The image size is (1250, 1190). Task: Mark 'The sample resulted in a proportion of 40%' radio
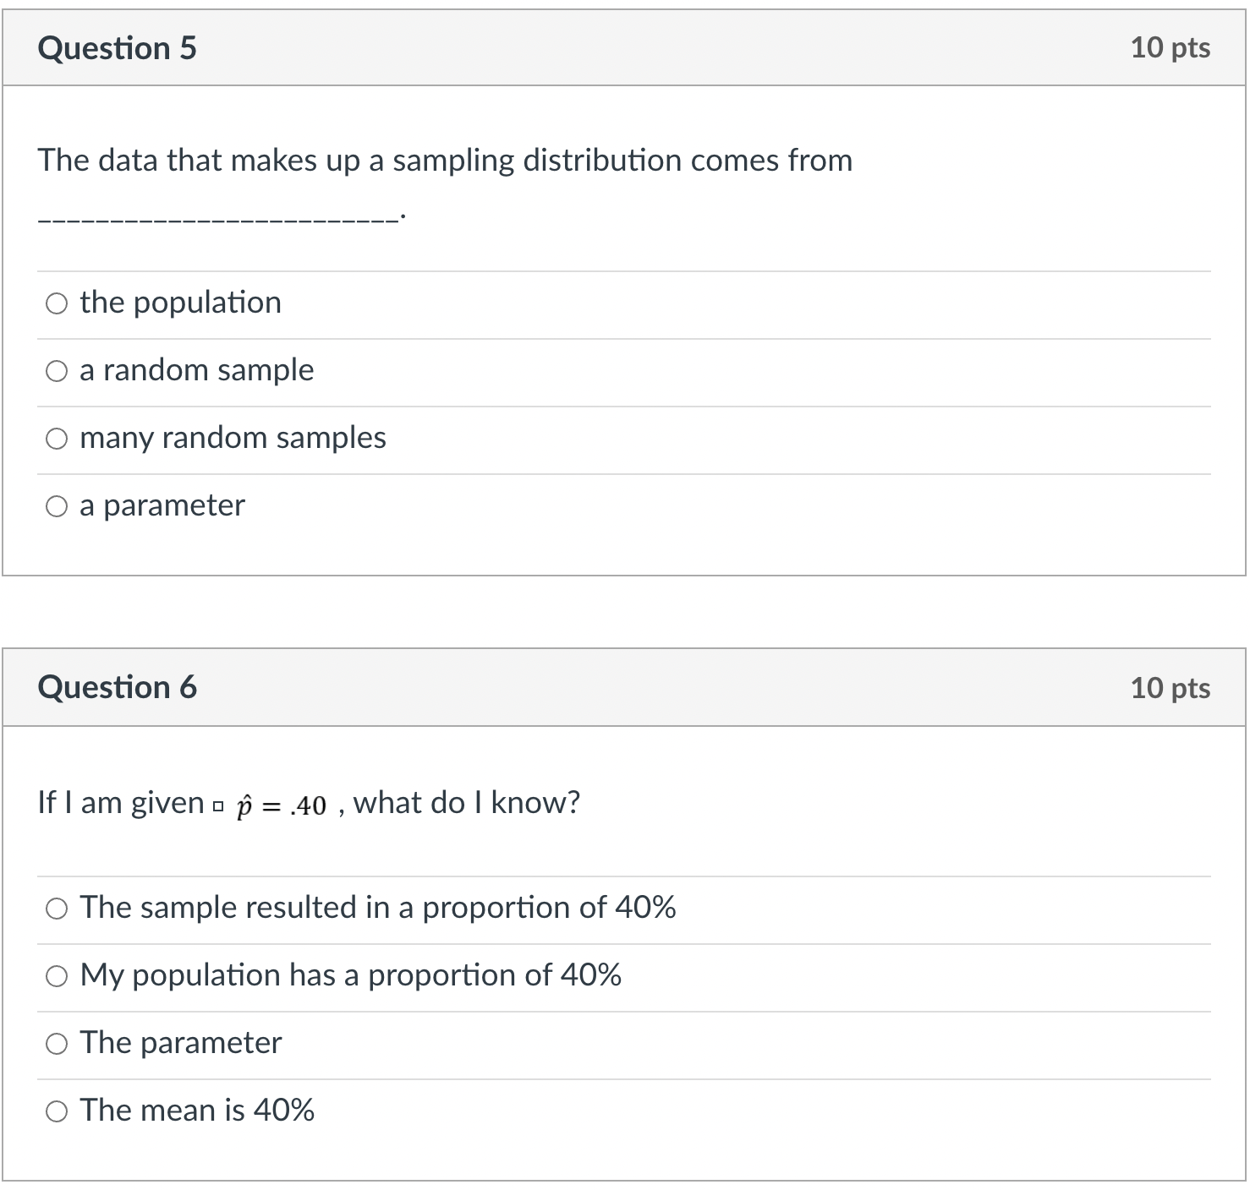57,909
